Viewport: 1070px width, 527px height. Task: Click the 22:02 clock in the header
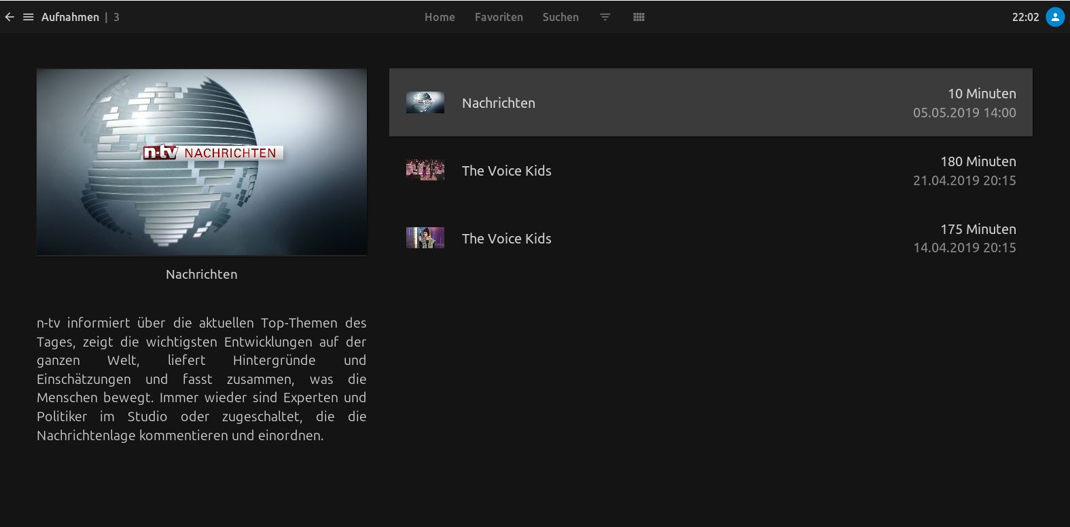pyautogui.click(x=1025, y=17)
